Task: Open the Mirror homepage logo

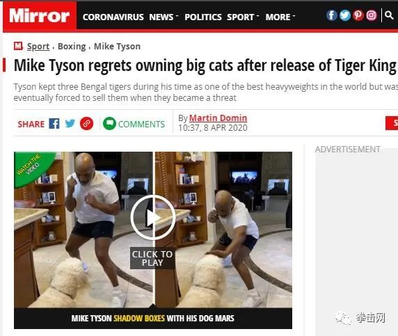Action: tap(40, 16)
